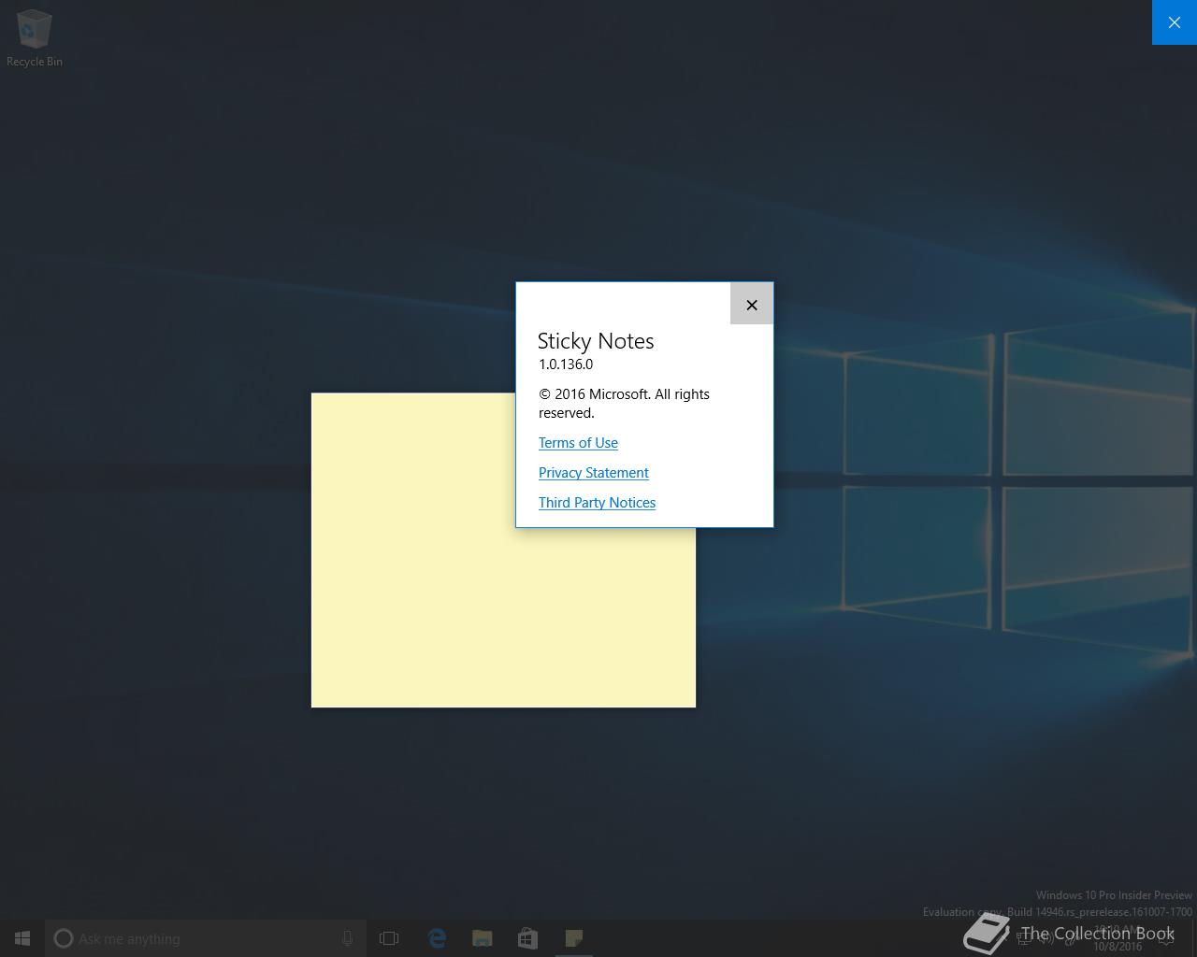Open the Privacy Statement link

click(x=593, y=472)
